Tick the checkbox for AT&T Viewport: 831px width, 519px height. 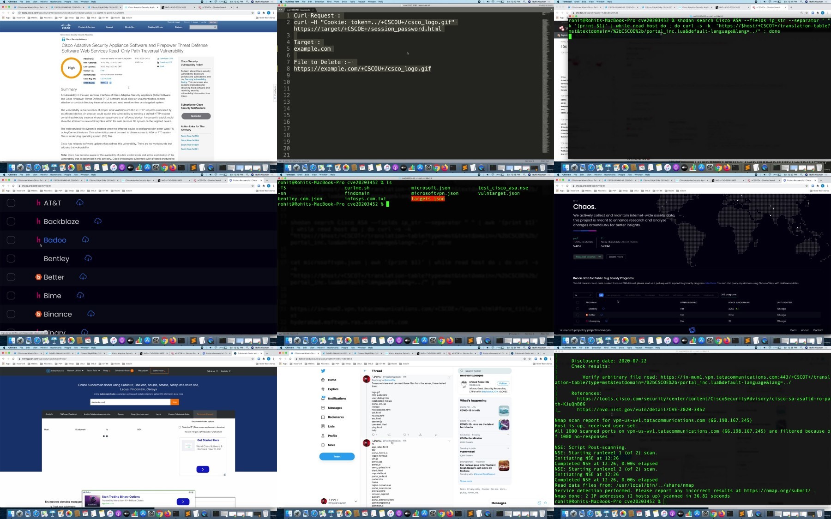[x=11, y=203]
